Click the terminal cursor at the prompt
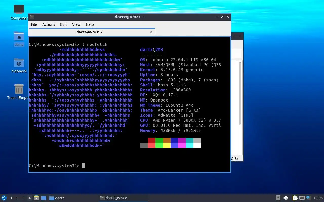The width and height of the screenshot is (324, 202). [x=83, y=166]
